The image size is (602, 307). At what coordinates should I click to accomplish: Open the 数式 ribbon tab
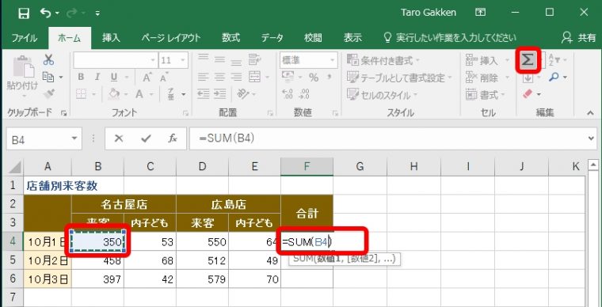click(x=231, y=38)
